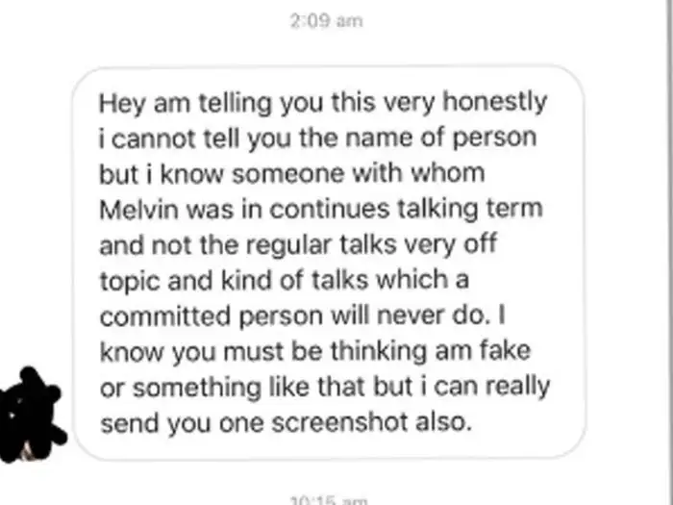Image resolution: width=673 pixels, height=505 pixels.
Task: Click the 2:09 am timestamp
Action: pos(326,20)
